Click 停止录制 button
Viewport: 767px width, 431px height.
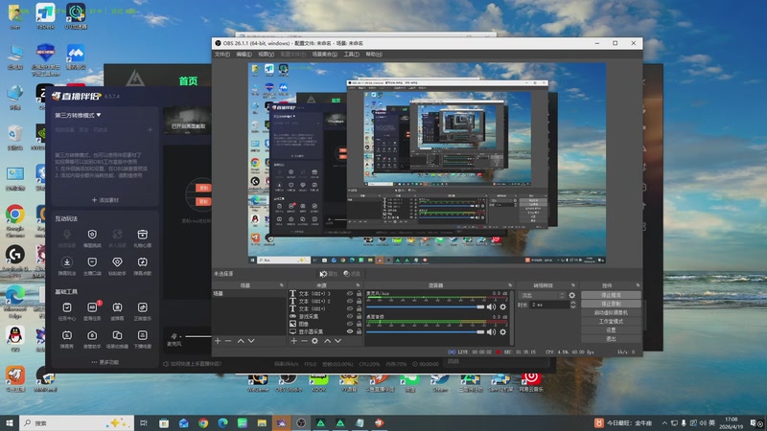click(611, 304)
